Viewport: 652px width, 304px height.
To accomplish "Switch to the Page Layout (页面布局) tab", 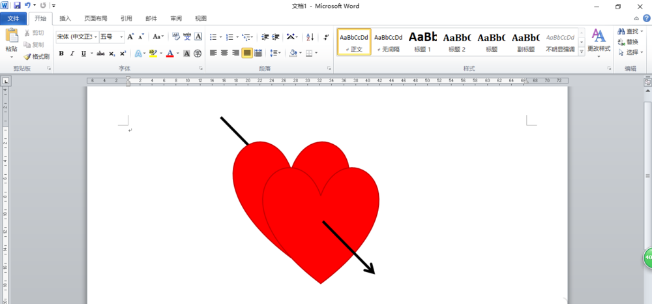I will pyautogui.click(x=96, y=18).
